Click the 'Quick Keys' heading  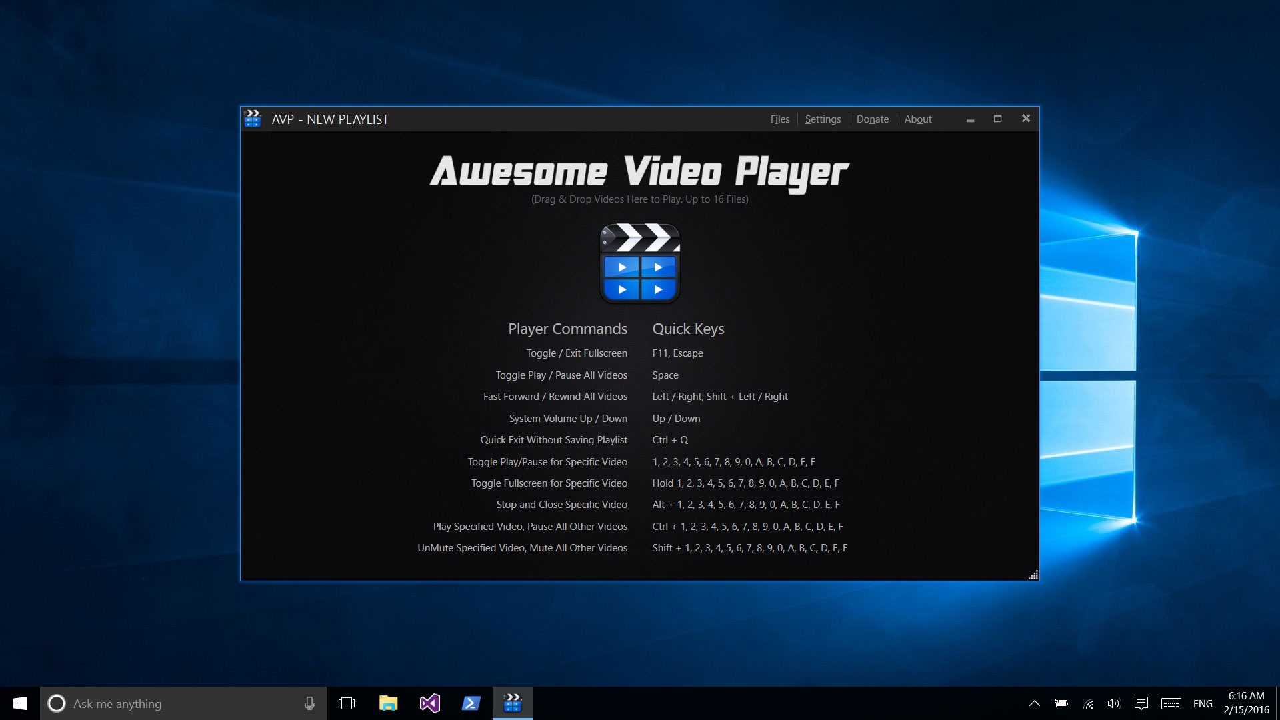coord(688,329)
